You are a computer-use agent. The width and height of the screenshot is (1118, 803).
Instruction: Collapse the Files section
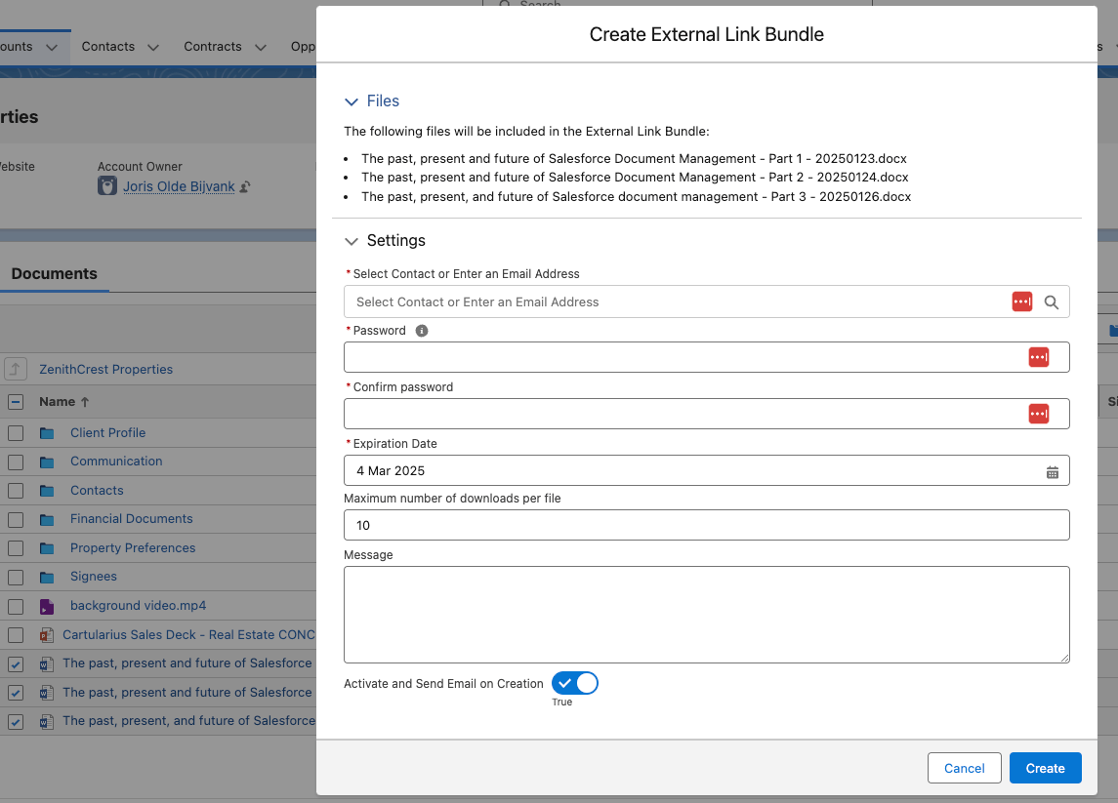click(x=352, y=101)
